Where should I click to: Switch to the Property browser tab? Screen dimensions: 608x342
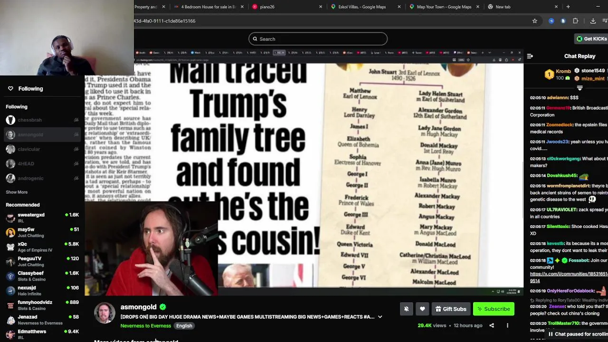point(146,7)
